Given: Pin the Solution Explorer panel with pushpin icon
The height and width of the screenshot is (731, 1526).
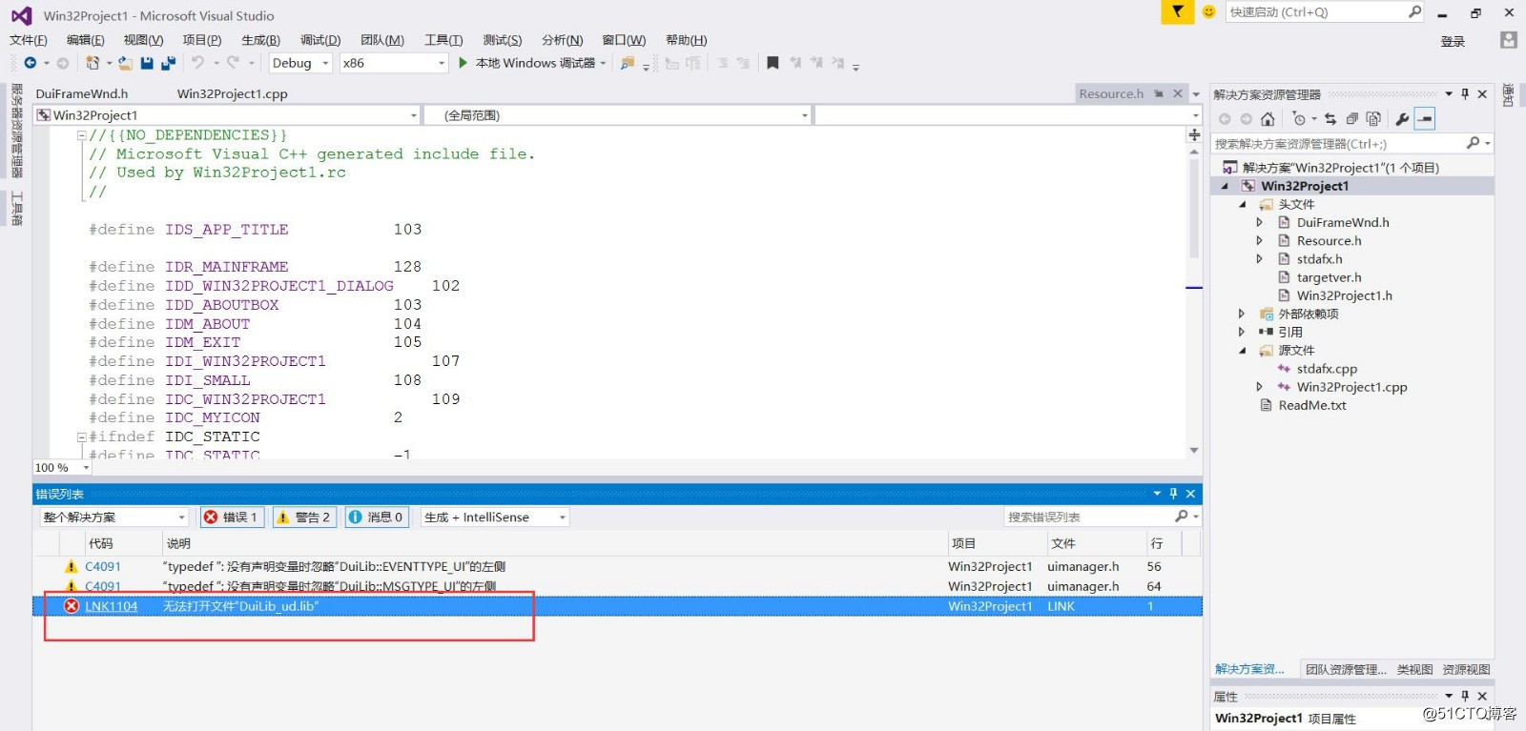Looking at the screenshot, I should click(1465, 93).
